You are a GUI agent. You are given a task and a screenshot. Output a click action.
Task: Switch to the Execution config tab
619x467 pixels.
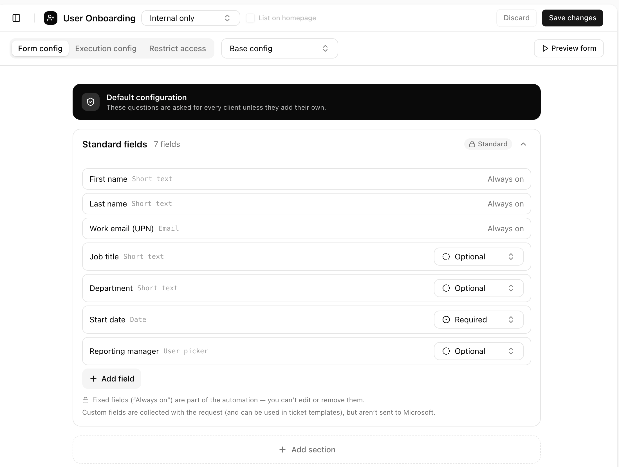[106, 48]
